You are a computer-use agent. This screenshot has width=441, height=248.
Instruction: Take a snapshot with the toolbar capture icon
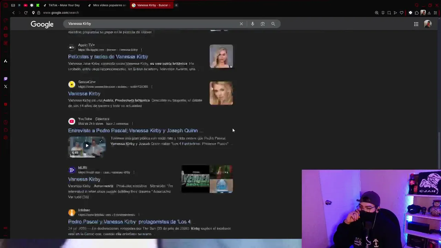(389, 13)
